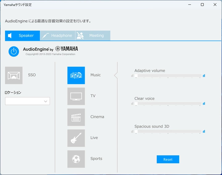Switch to the Speaker tab
This screenshot has width=222, height=175.
click(23, 36)
